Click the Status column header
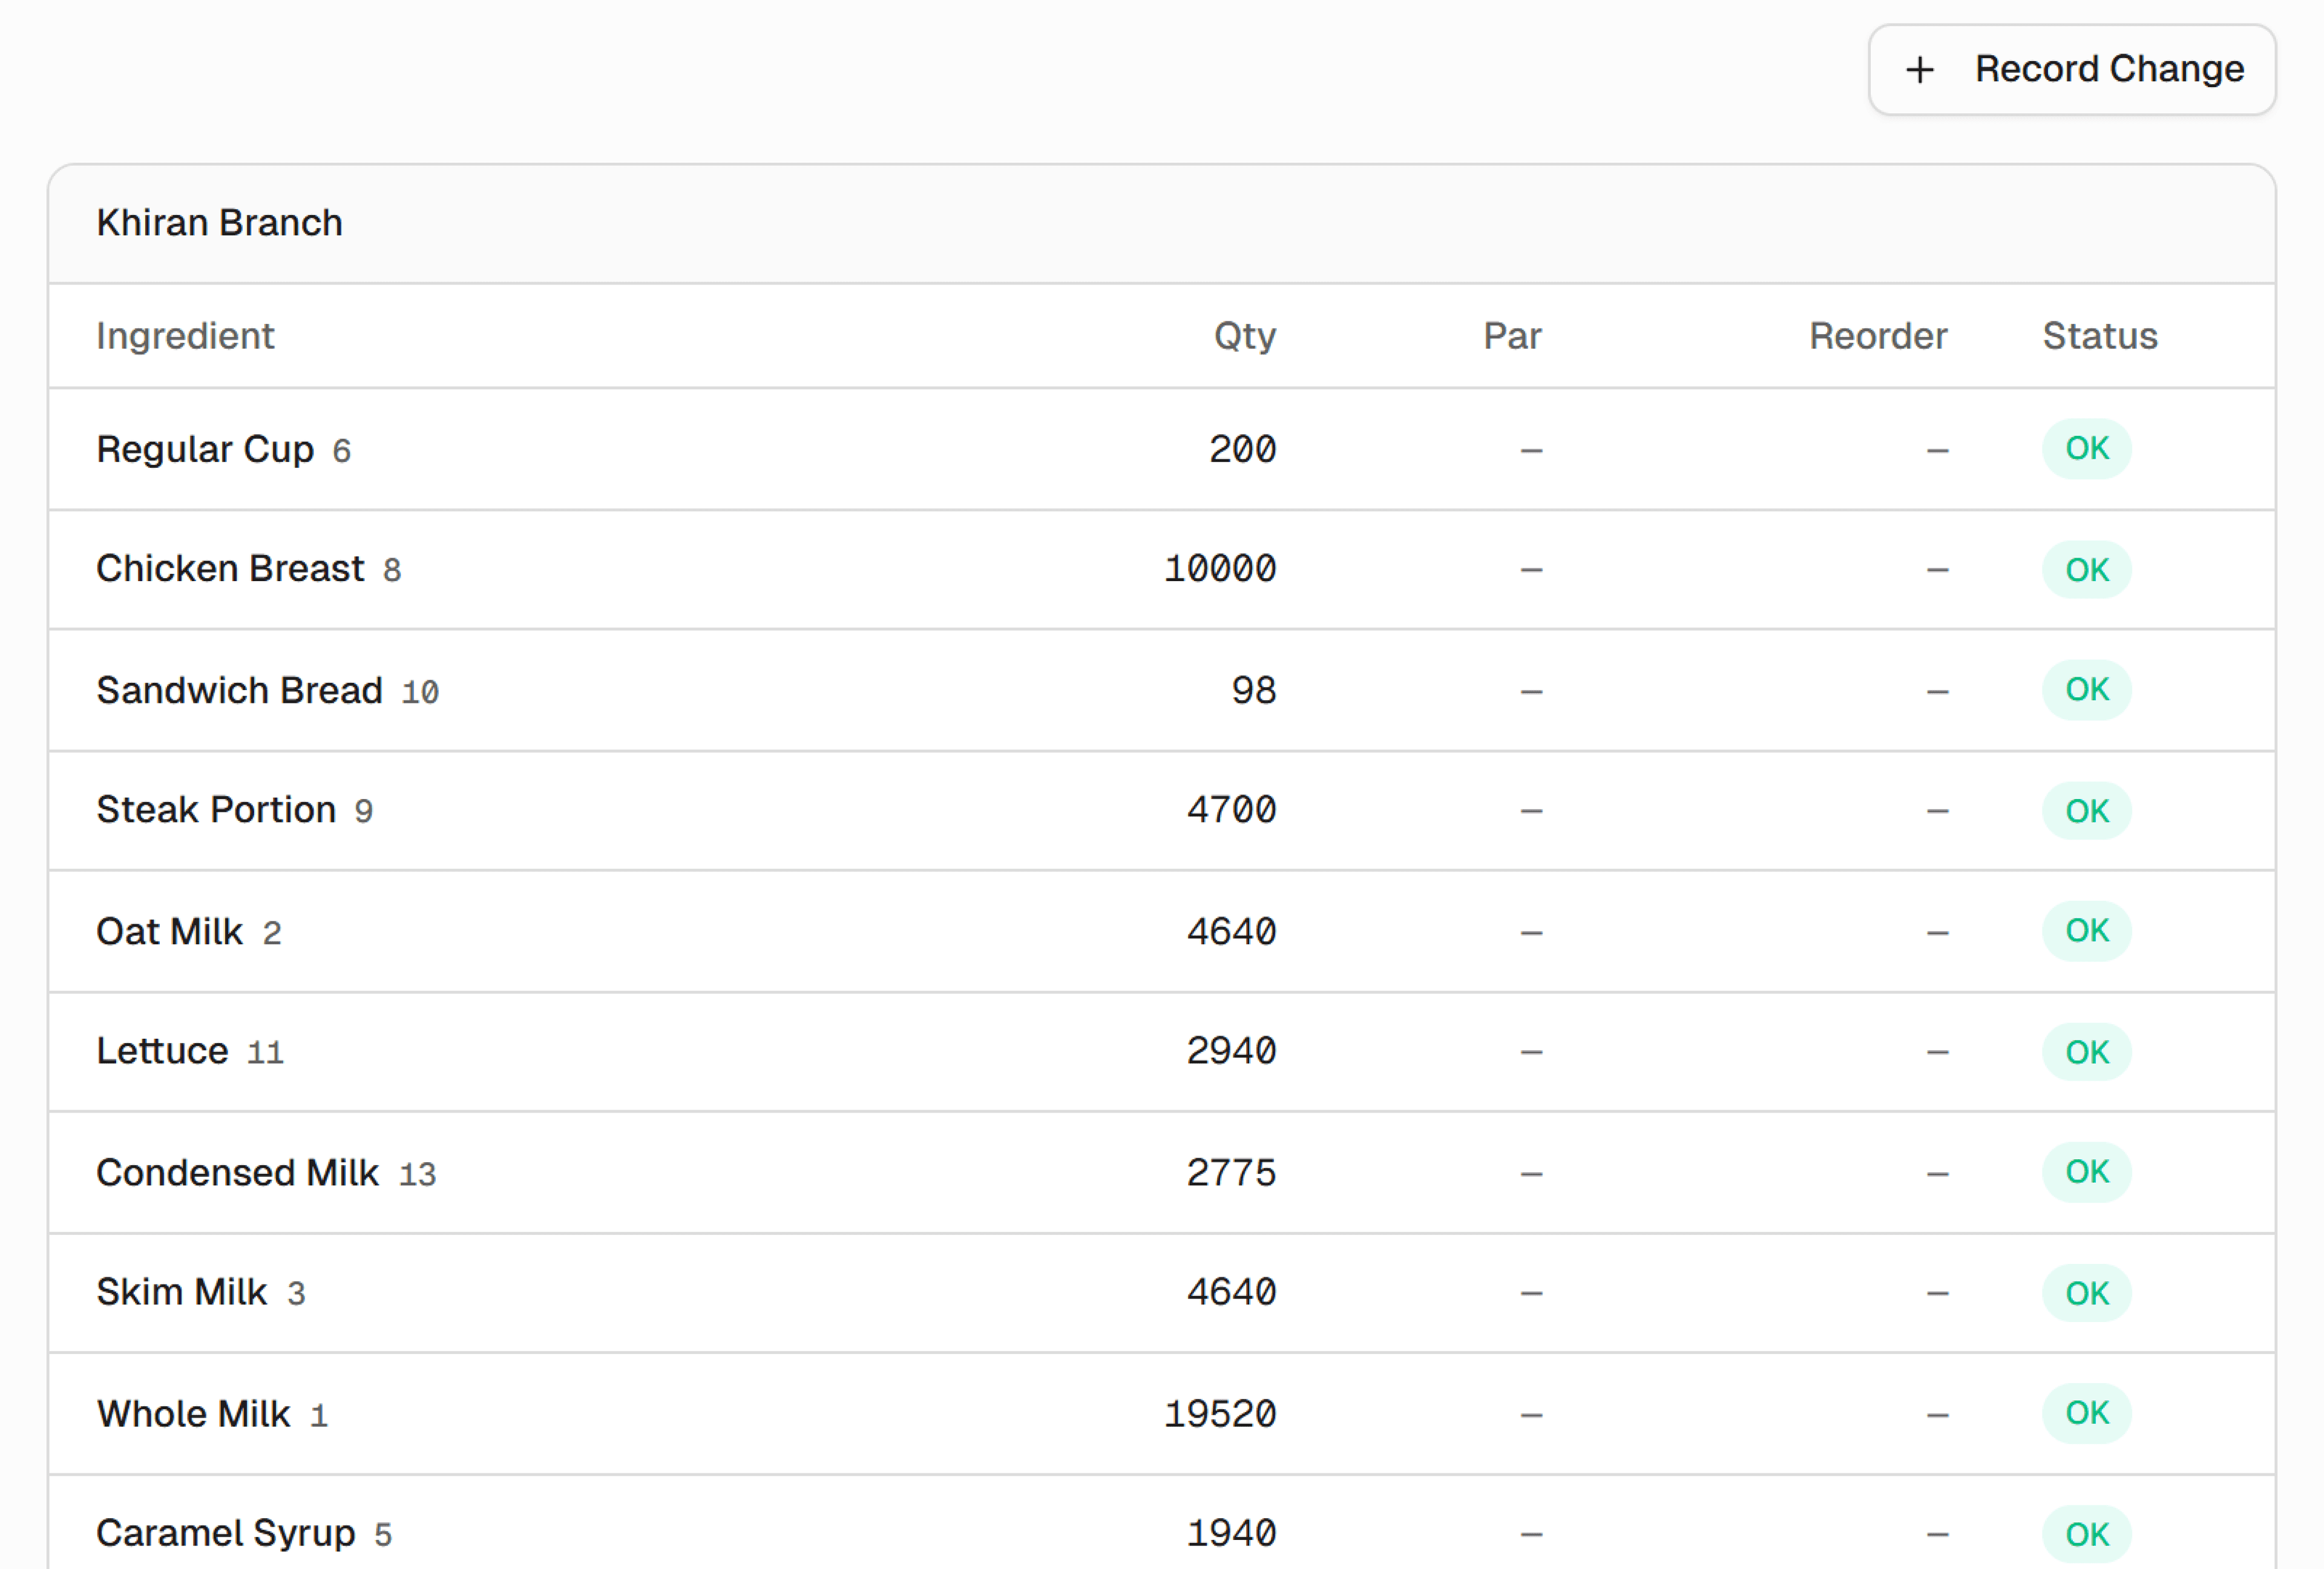This screenshot has height=1569, width=2324. pos(2099,336)
